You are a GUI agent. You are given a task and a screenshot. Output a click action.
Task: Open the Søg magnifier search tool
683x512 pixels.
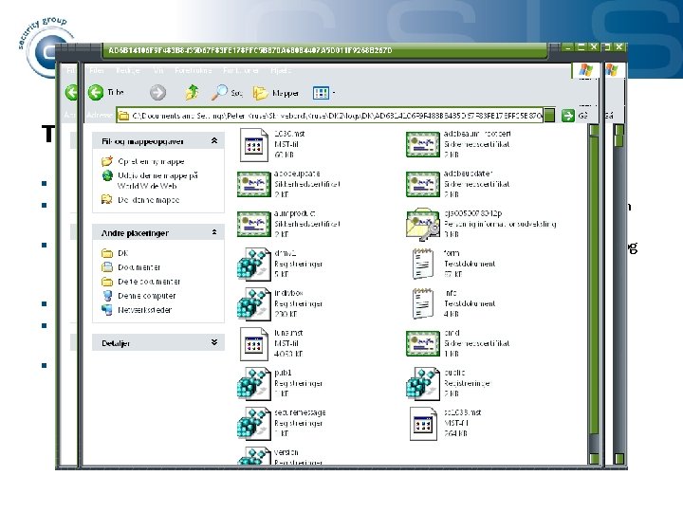click(219, 92)
